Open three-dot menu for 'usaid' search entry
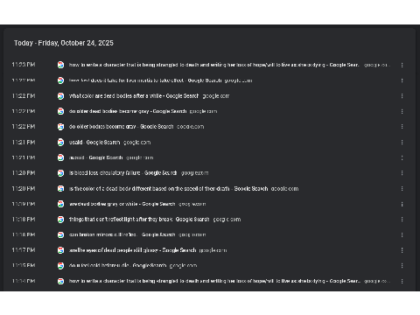This screenshot has width=420, height=315. point(402,143)
